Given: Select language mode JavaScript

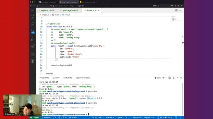Looking at the screenshot, I should [x=136, y=117].
